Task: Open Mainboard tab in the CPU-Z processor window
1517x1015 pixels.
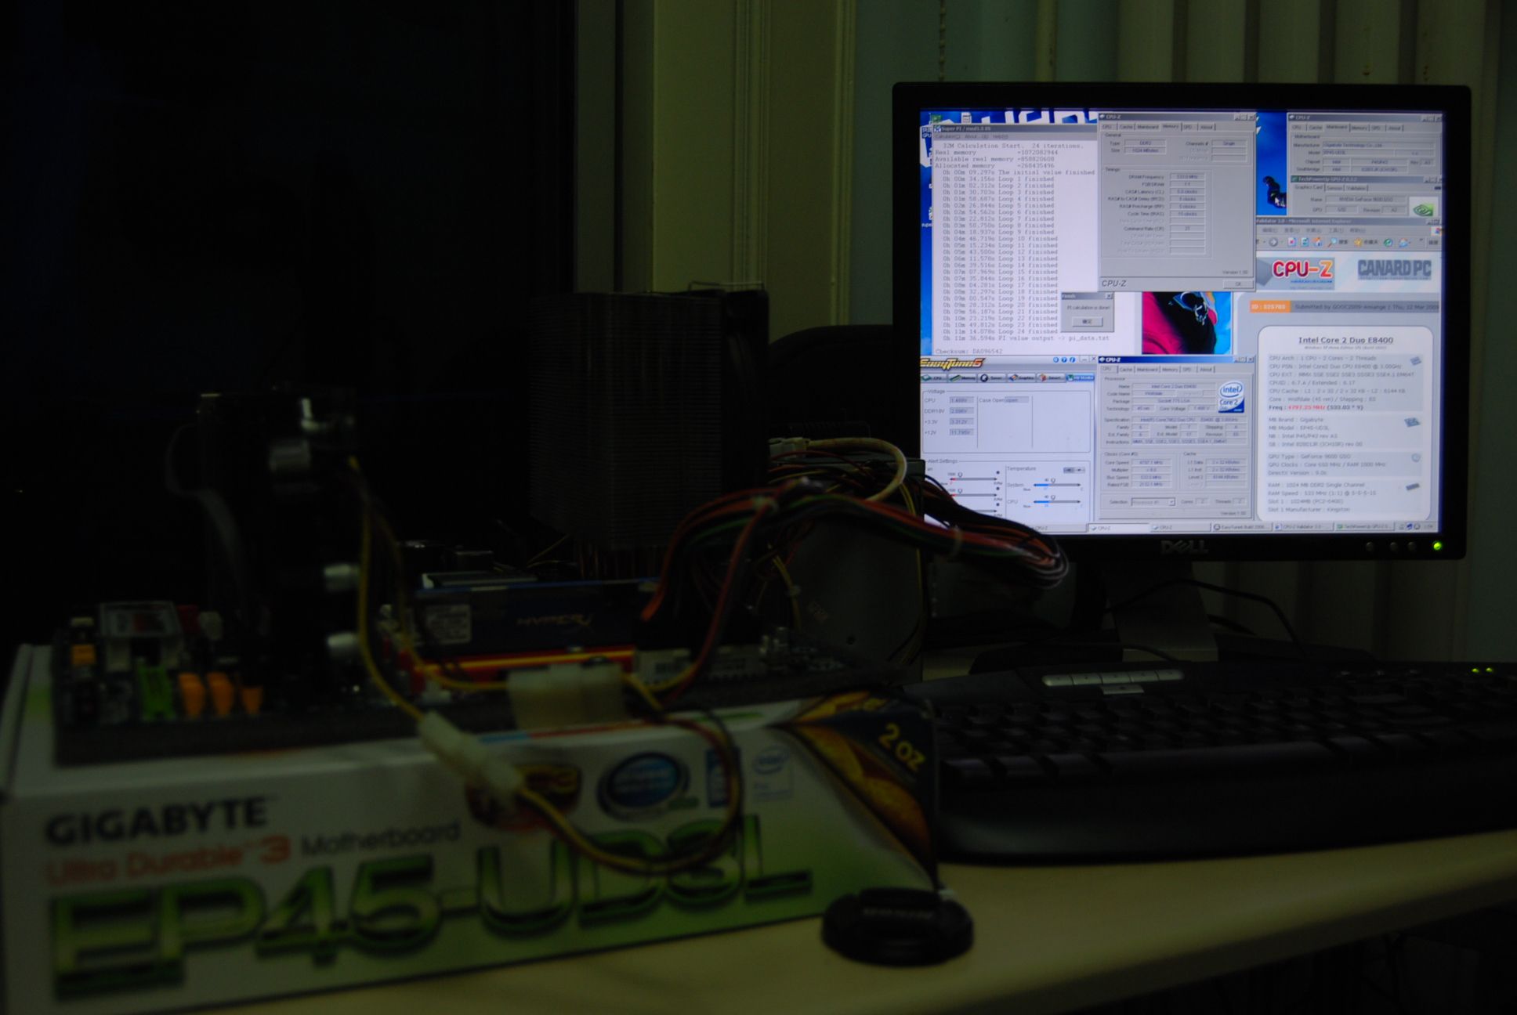Action: coord(1147,370)
